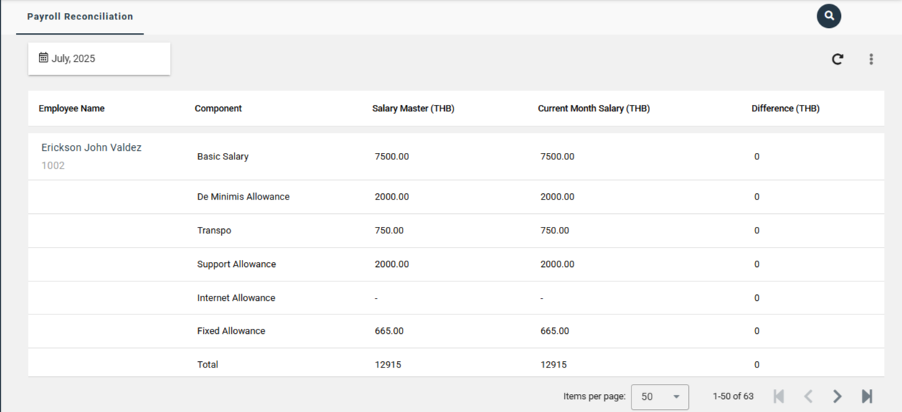
Task: Open the three-dot more options menu
Action: click(871, 59)
